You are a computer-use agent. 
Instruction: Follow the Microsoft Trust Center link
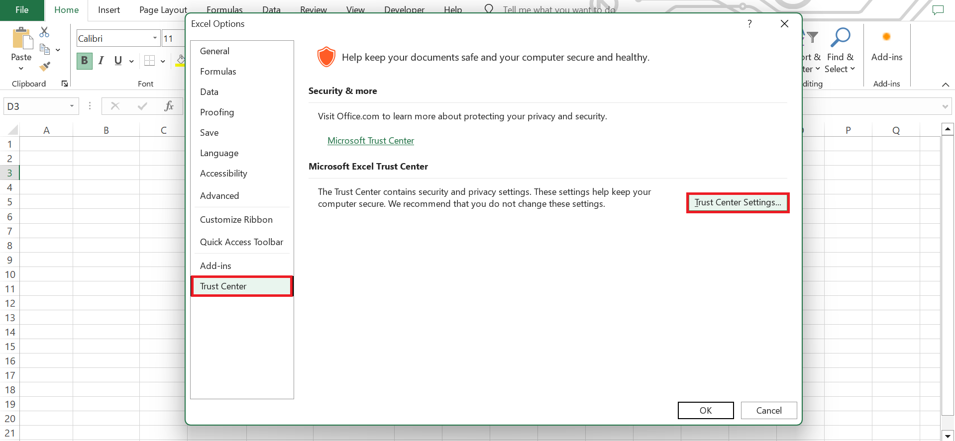[371, 141]
